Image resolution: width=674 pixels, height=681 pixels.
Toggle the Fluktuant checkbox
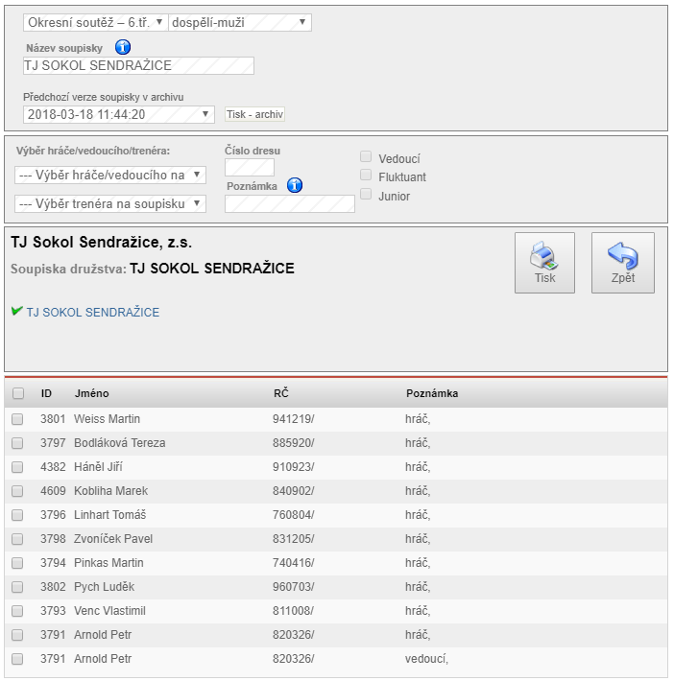(x=366, y=176)
